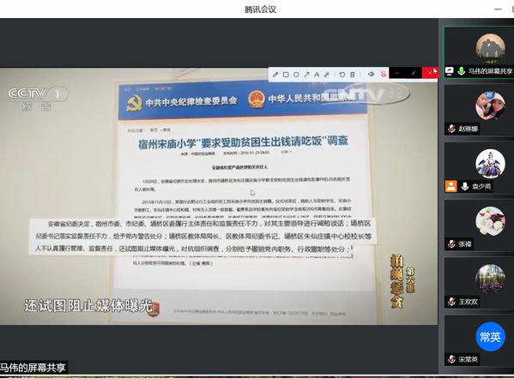
Task: Click the 马伟的屏幕共享 label at bottom
Action: click(33, 368)
